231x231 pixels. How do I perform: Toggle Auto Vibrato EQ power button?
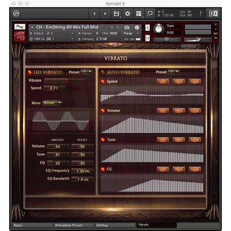coord(103,169)
